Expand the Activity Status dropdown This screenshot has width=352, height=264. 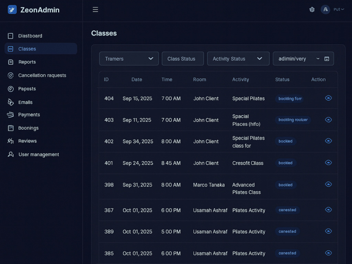pyautogui.click(x=238, y=58)
